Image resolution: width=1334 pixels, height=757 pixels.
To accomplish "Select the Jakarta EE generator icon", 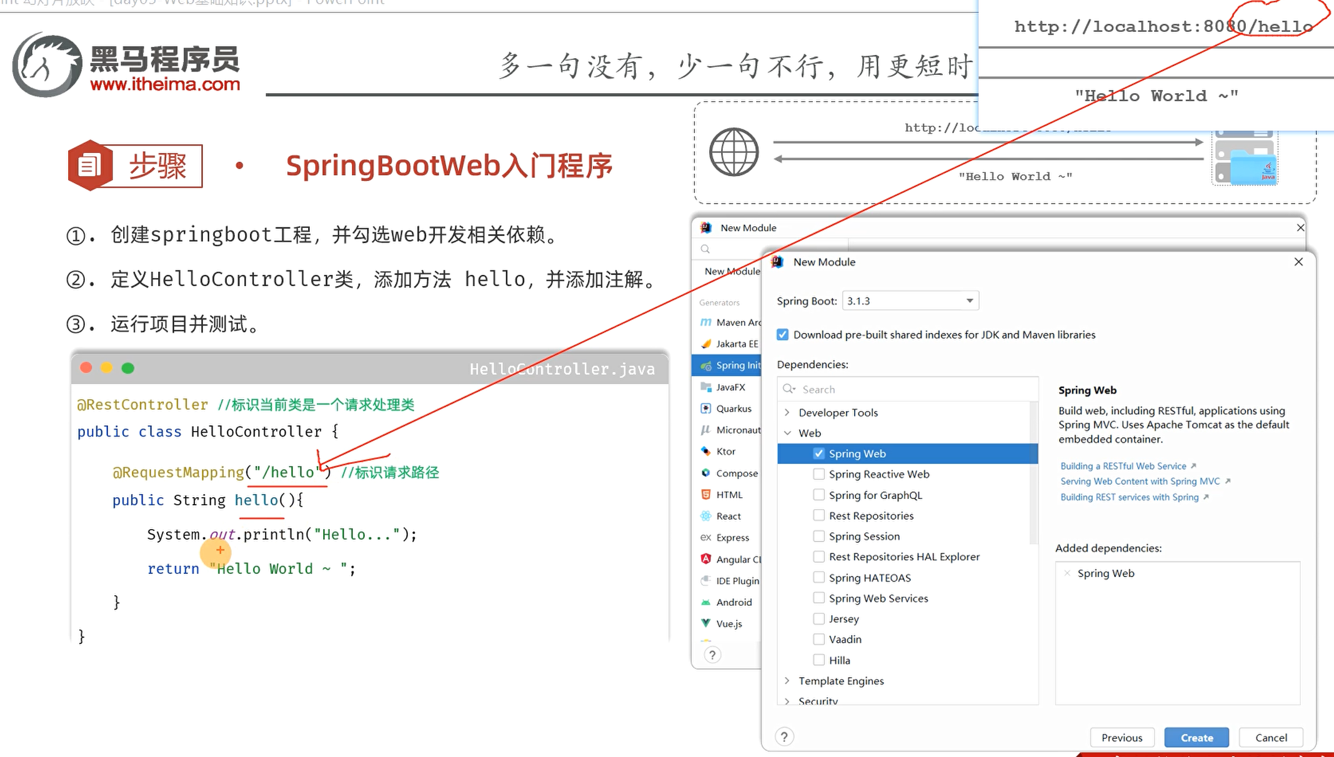I will point(706,344).
